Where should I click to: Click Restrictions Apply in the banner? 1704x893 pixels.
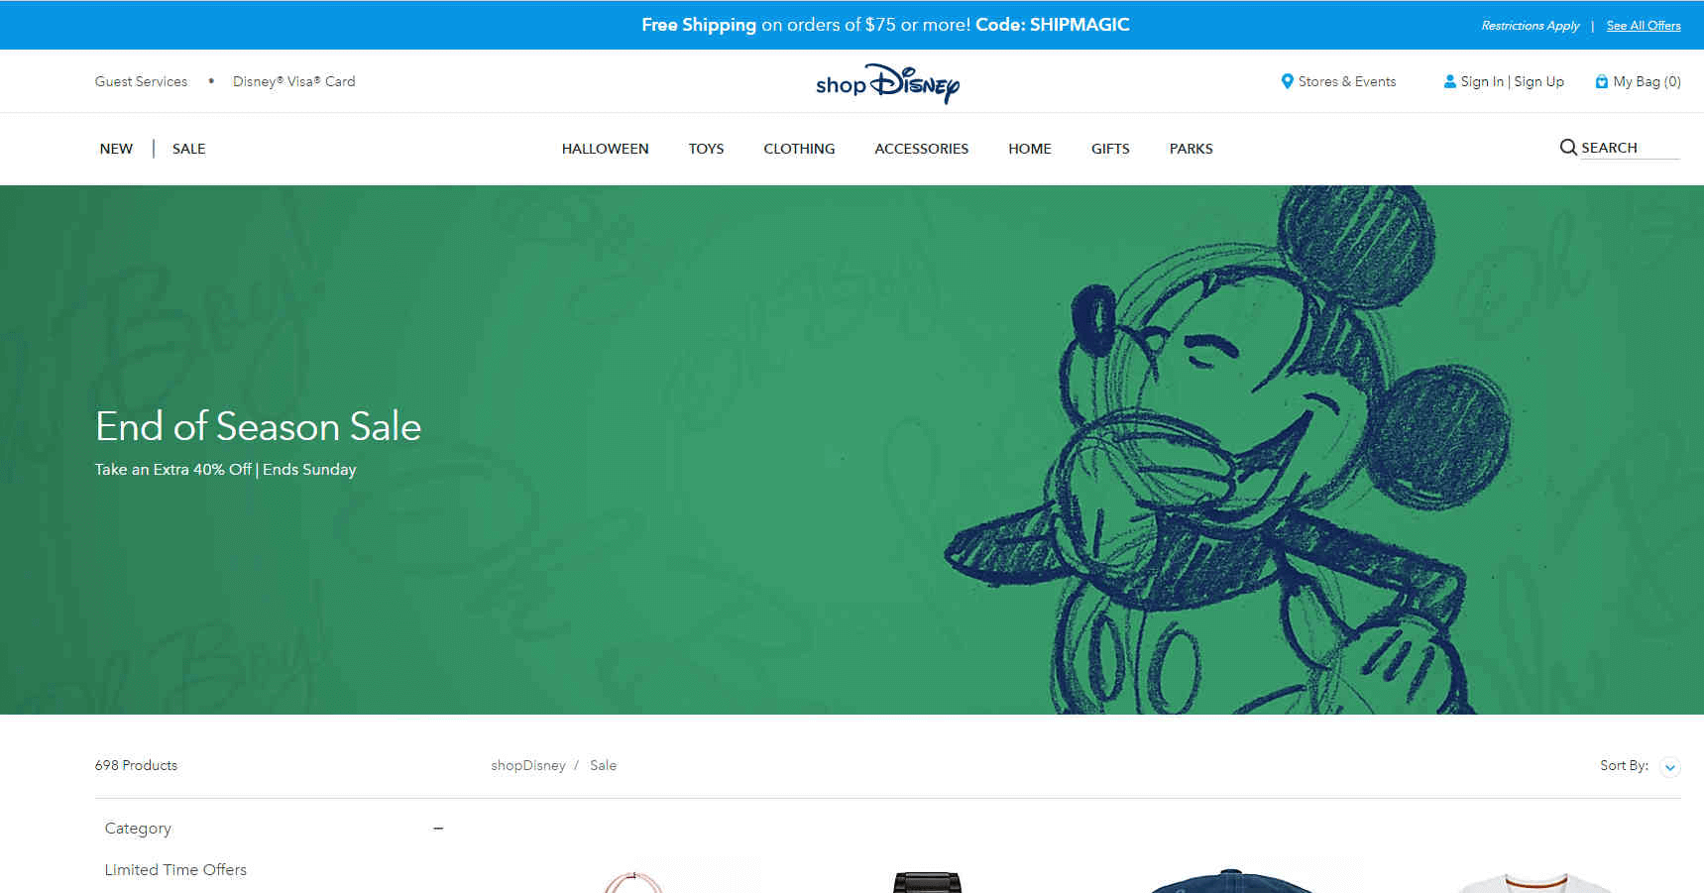click(x=1530, y=26)
